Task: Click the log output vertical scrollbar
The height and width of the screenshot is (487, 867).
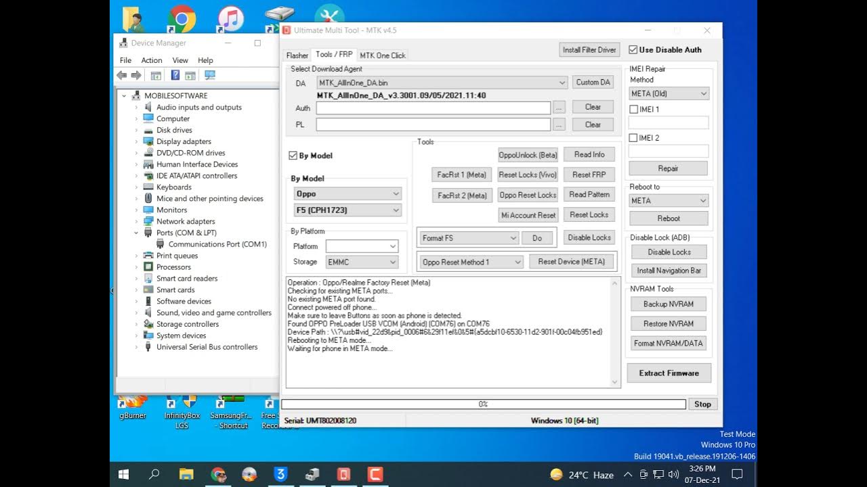Action: 615,331
